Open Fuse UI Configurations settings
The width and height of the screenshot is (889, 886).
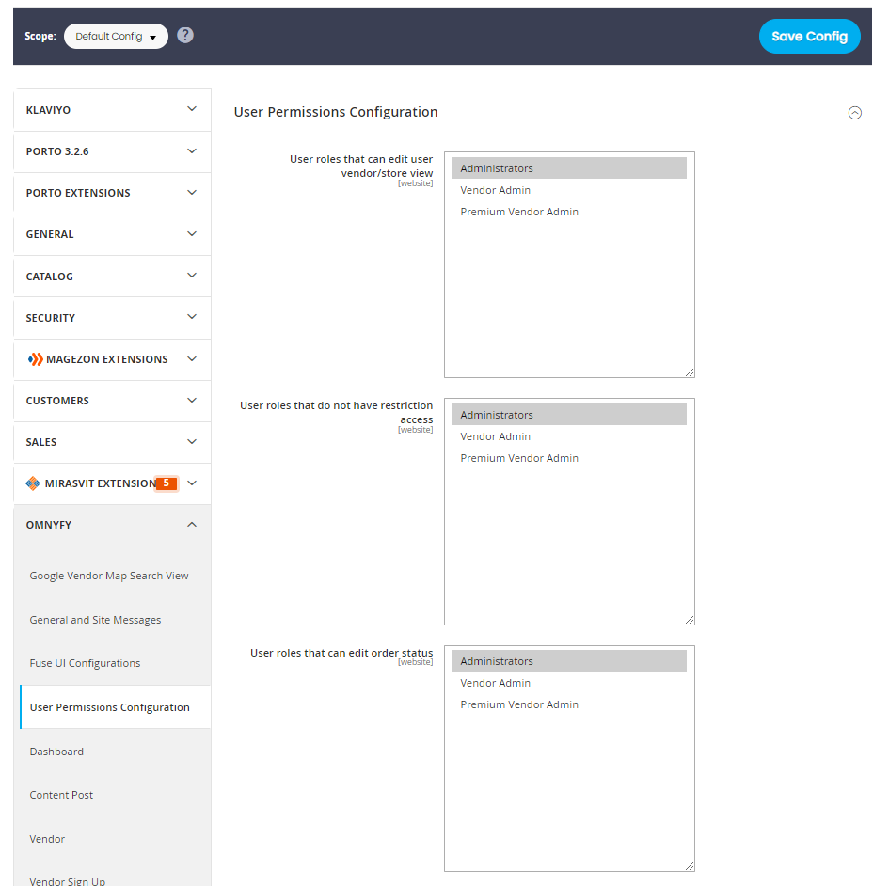click(x=85, y=663)
